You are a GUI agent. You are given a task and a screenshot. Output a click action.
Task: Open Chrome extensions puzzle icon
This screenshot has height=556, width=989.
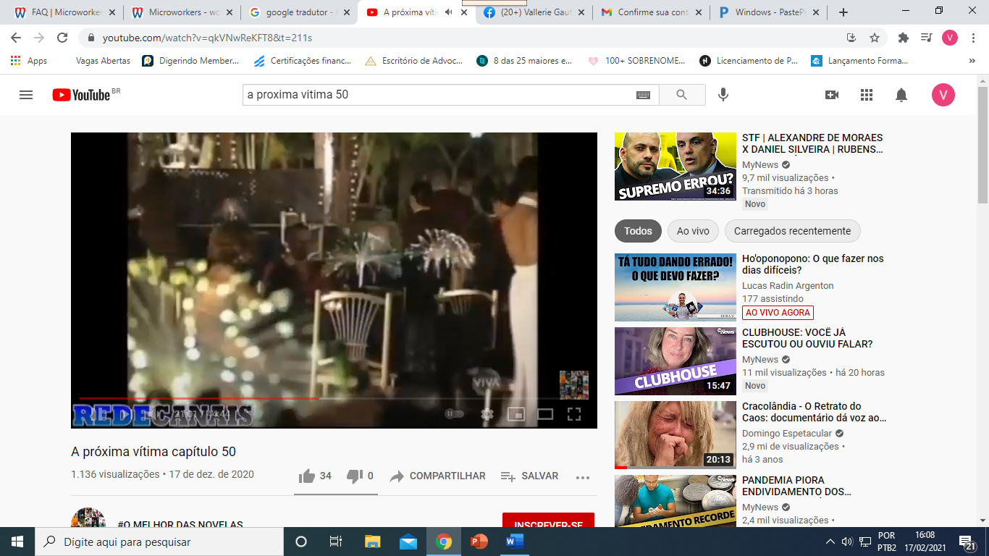903,38
